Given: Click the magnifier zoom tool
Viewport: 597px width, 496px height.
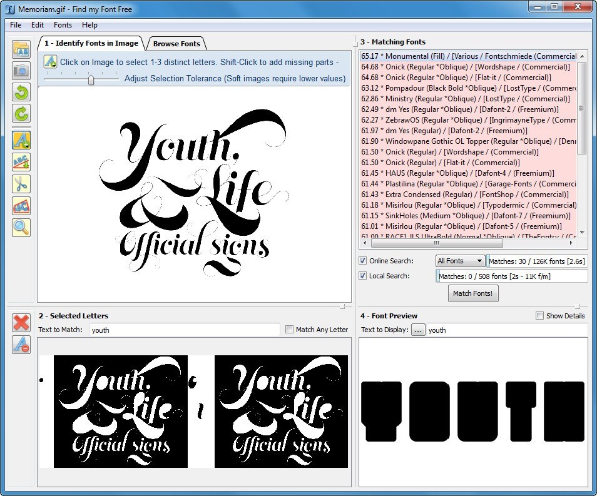Looking at the screenshot, I should tap(21, 228).
